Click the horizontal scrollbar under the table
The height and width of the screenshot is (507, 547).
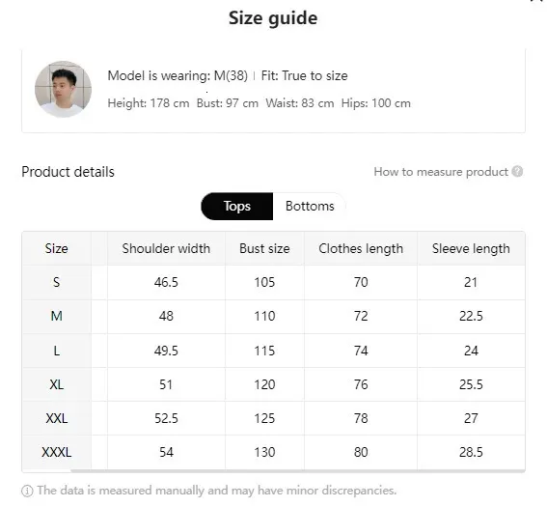click(297, 471)
